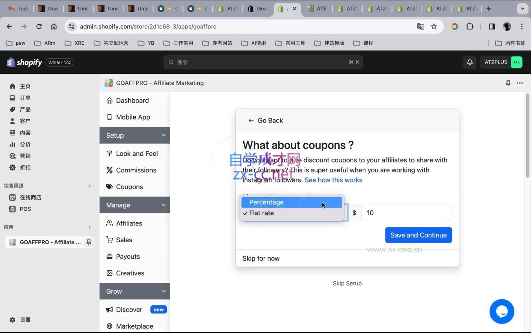
Task: Expand the Grow section chevron
Action: (163, 291)
